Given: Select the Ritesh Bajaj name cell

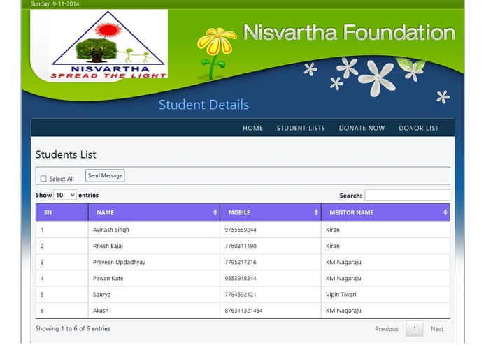Looking at the screenshot, I should (154, 246).
